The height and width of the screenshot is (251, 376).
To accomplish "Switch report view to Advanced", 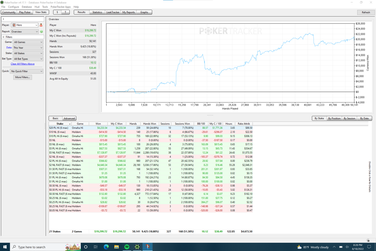I will (69, 118).
